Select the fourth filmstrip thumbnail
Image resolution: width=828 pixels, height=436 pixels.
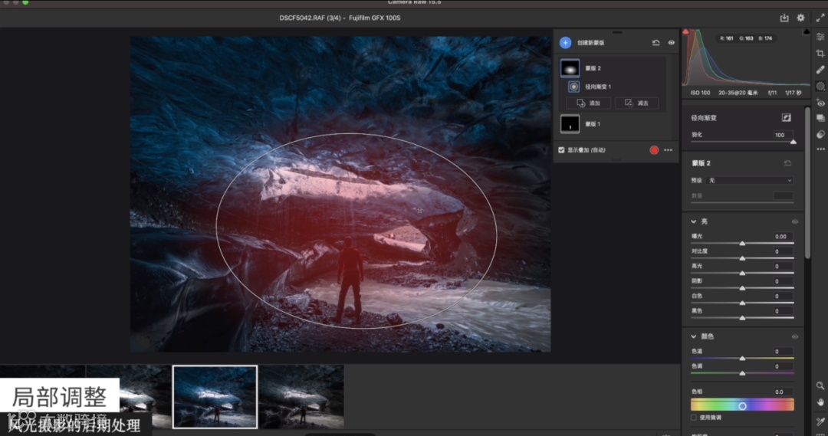(x=301, y=396)
